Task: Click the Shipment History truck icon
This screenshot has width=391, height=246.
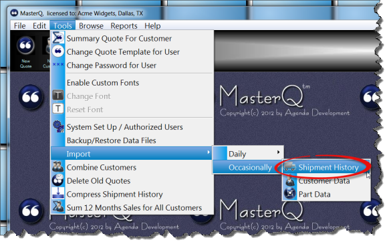Action: coord(290,166)
